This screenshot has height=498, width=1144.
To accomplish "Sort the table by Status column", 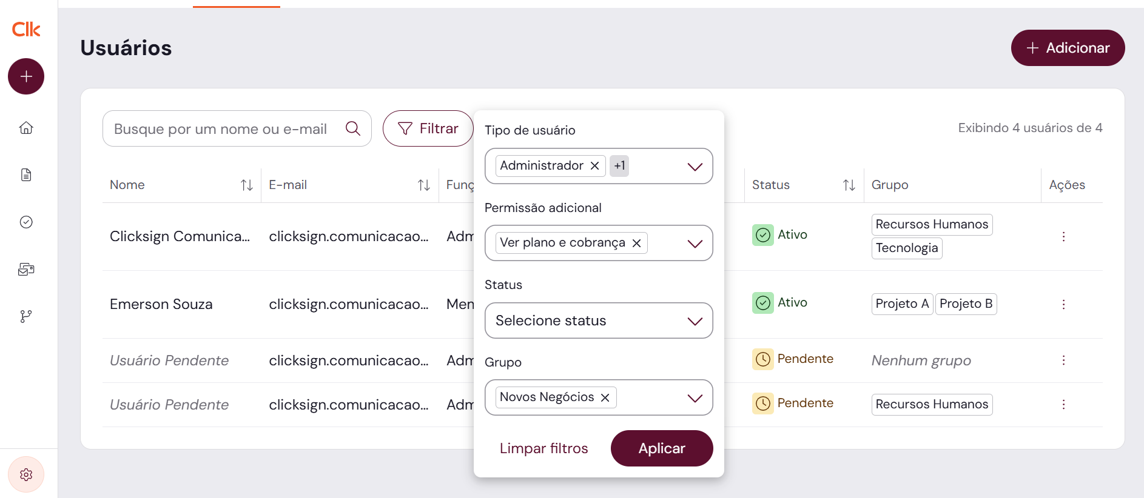I will pyautogui.click(x=849, y=185).
